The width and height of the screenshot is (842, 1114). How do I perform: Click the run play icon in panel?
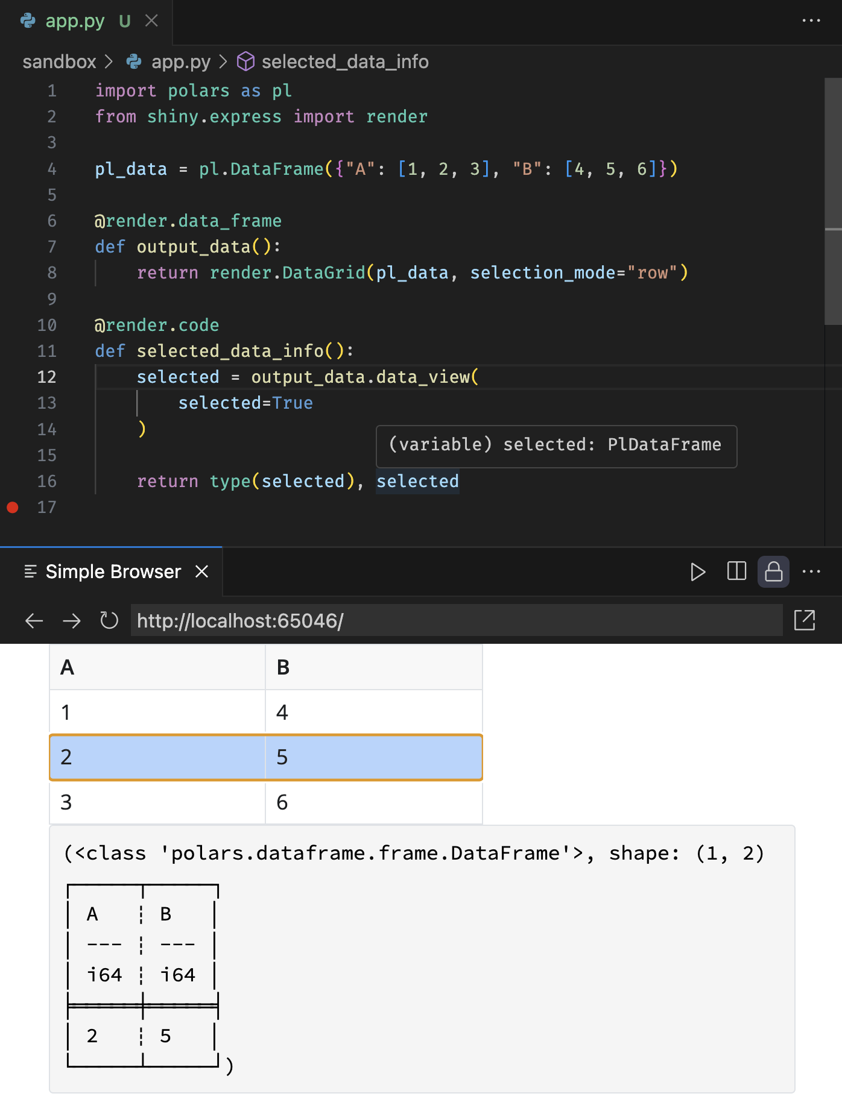(698, 571)
